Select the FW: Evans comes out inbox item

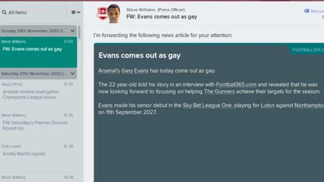(x=38, y=52)
